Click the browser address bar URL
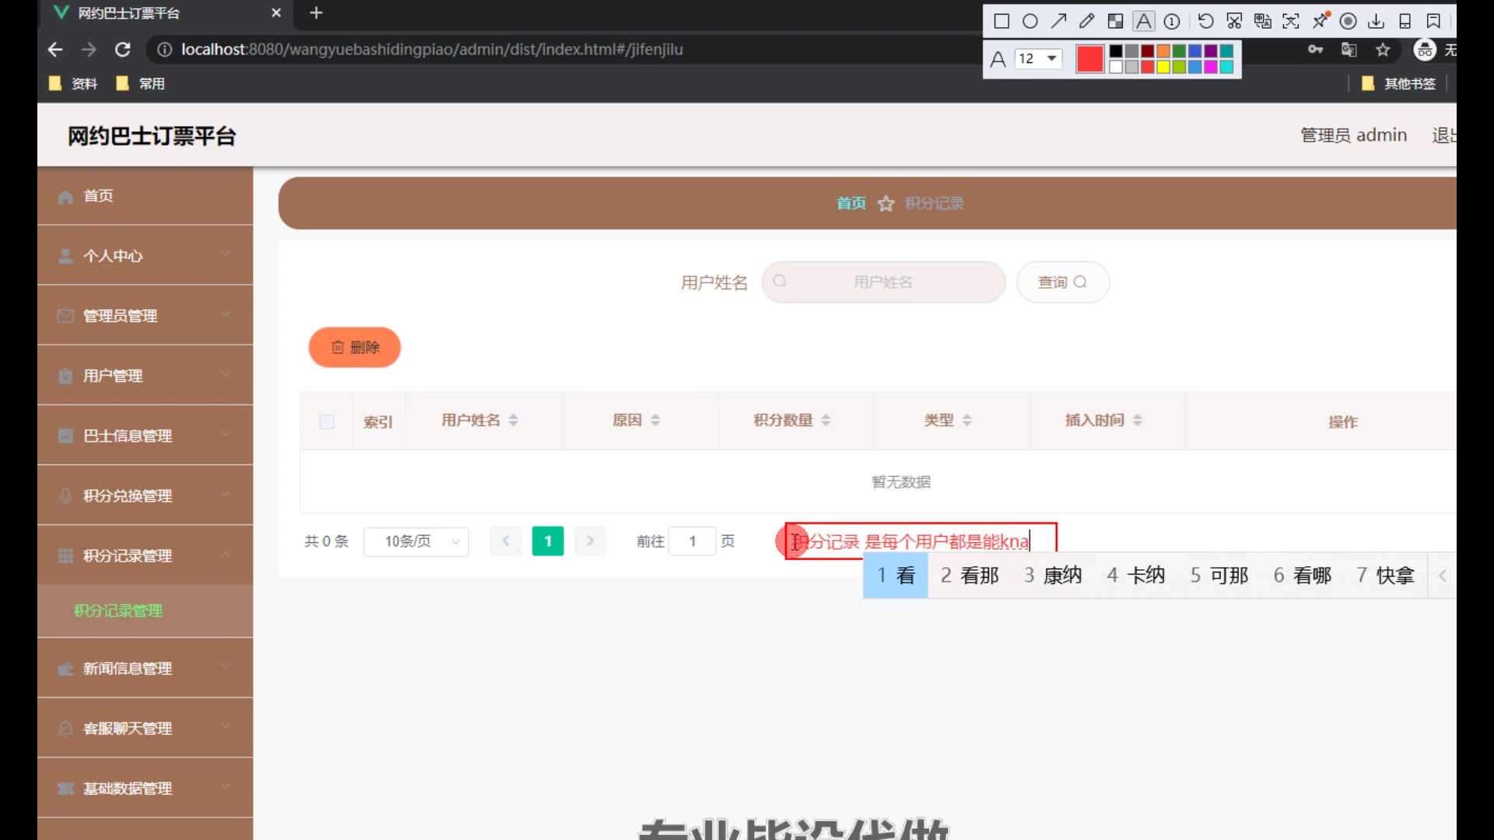The width and height of the screenshot is (1494, 840). pos(432,50)
